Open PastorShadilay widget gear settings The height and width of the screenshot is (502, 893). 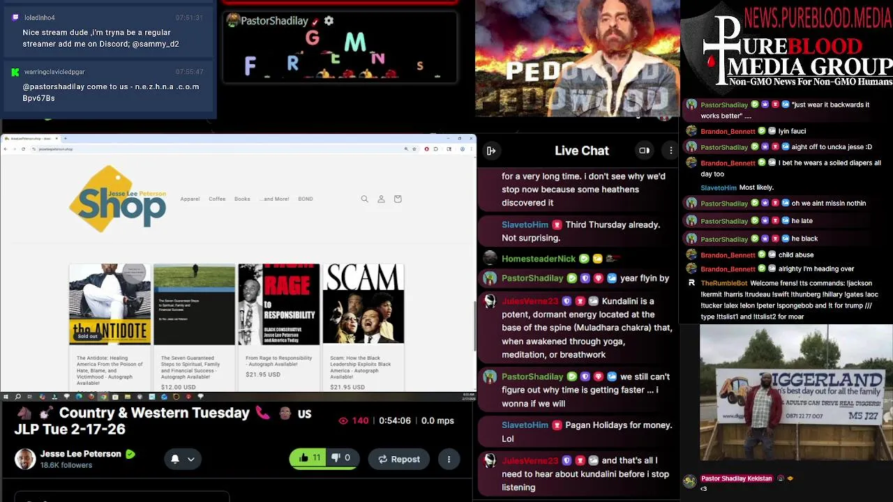coord(329,21)
